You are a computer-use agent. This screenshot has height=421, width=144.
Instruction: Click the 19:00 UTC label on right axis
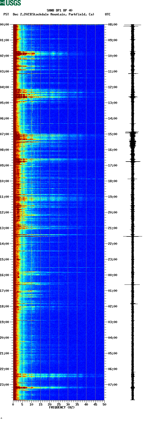(x=113, y=197)
